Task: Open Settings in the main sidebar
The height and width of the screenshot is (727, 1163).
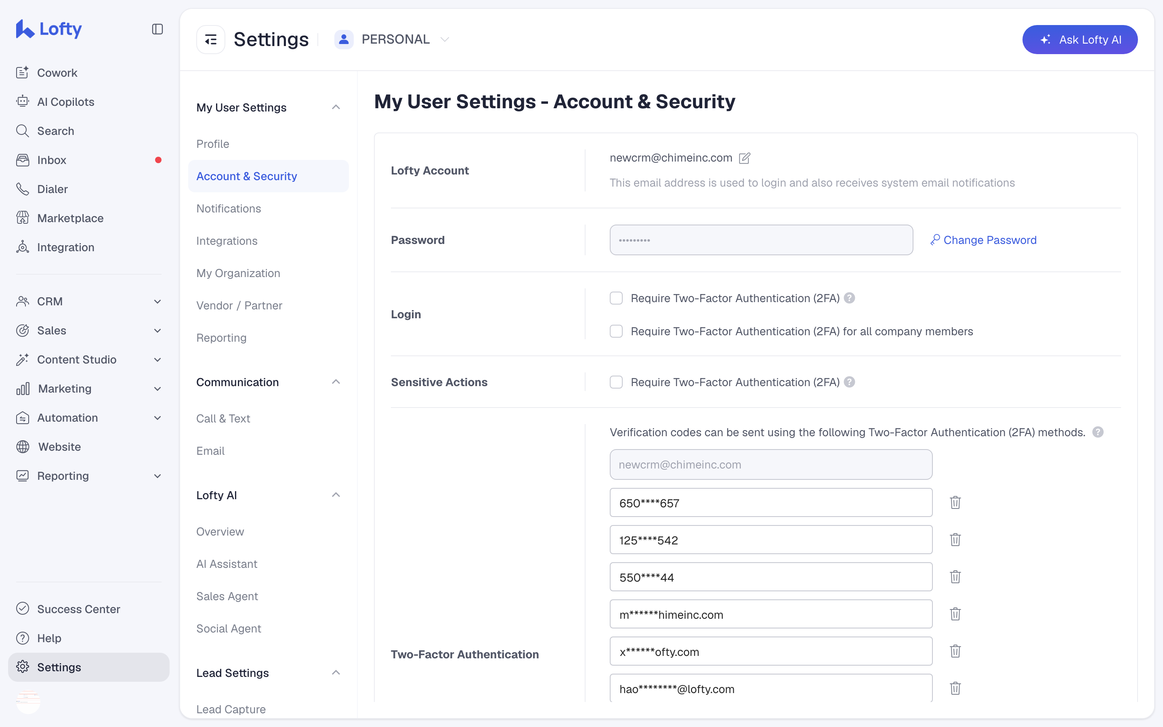Action: [x=89, y=667]
